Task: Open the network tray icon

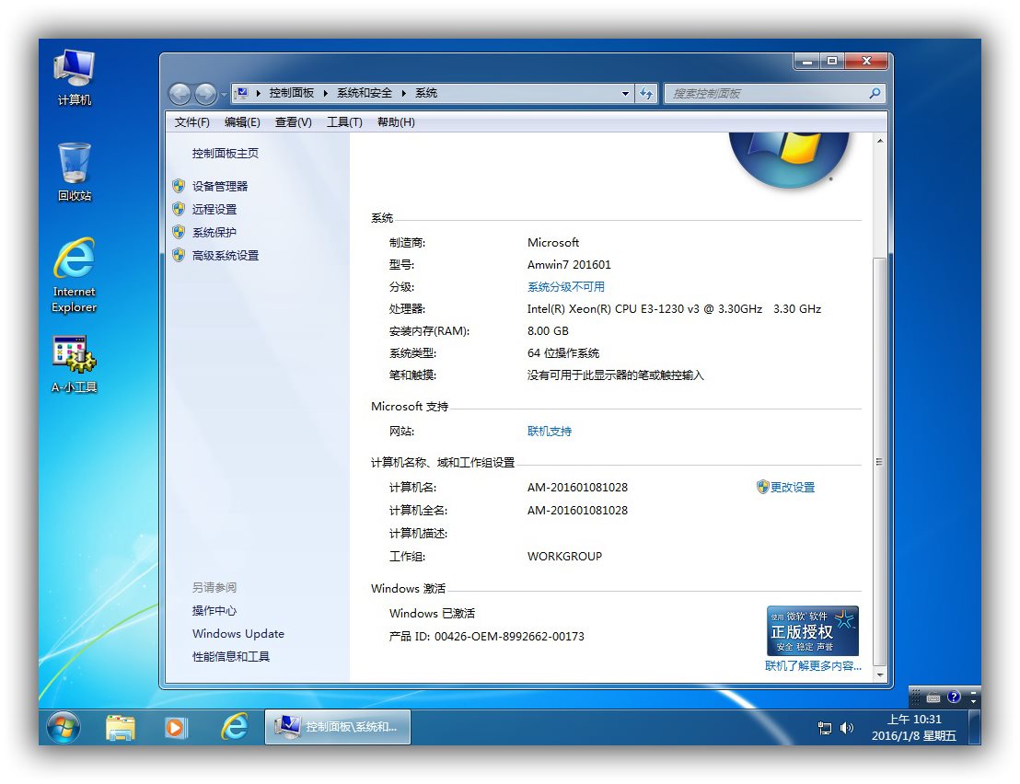Action: (824, 728)
